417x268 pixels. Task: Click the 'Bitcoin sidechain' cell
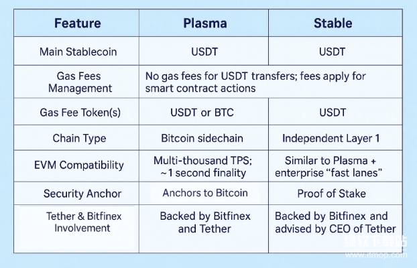coord(202,138)
